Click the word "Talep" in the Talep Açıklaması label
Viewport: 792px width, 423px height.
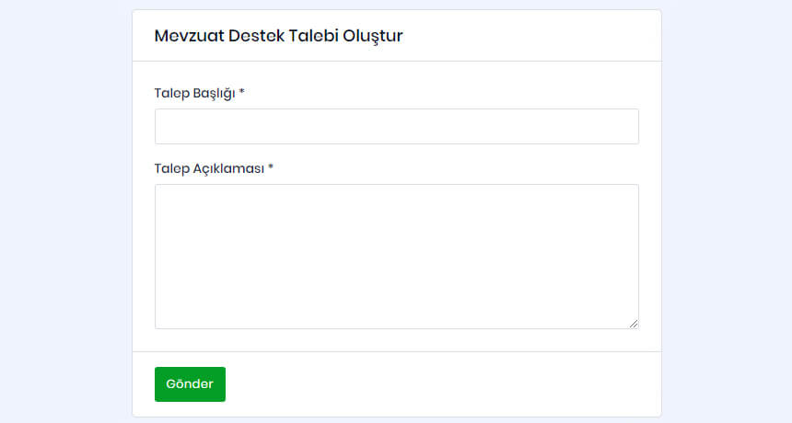tap(172, 168)
